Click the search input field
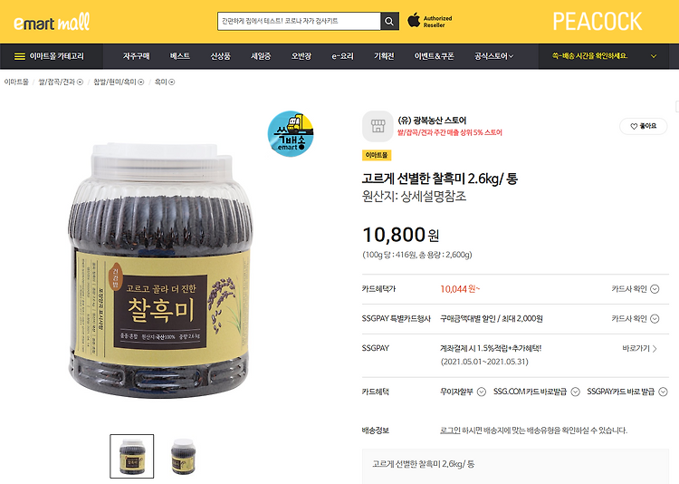Viewport: 679px width, 484px height. pos(299,21)
